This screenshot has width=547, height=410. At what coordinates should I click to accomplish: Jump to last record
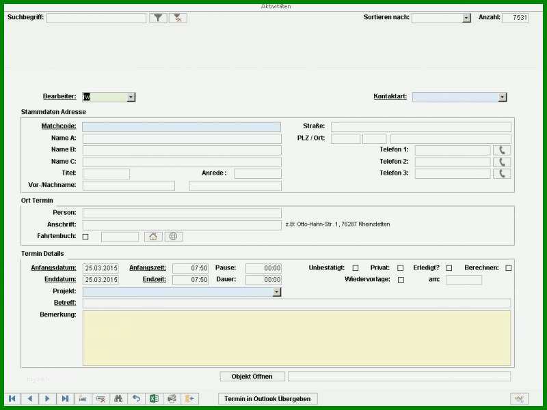click(65, 398)
